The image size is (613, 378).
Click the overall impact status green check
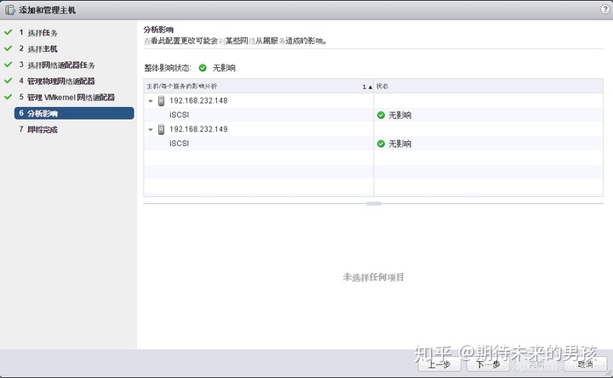point(203,68)
